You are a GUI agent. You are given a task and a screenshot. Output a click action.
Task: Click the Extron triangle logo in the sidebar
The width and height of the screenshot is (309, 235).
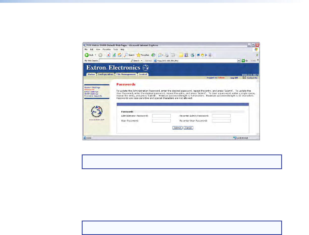pos(97,111)
